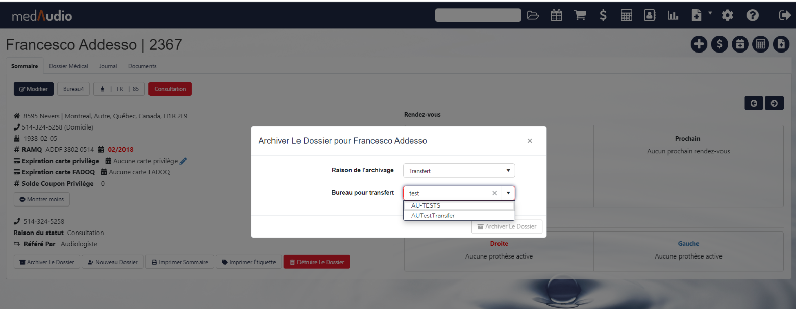Screen dimensions: 796x309
Task: Open the calendar from the top navbar
Action: click(x=557, y=16)
